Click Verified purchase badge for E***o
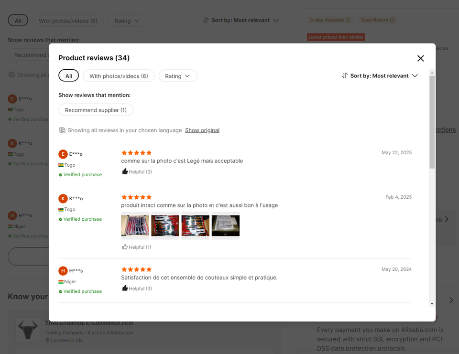 pyautogui.click(x=80, y=175)
